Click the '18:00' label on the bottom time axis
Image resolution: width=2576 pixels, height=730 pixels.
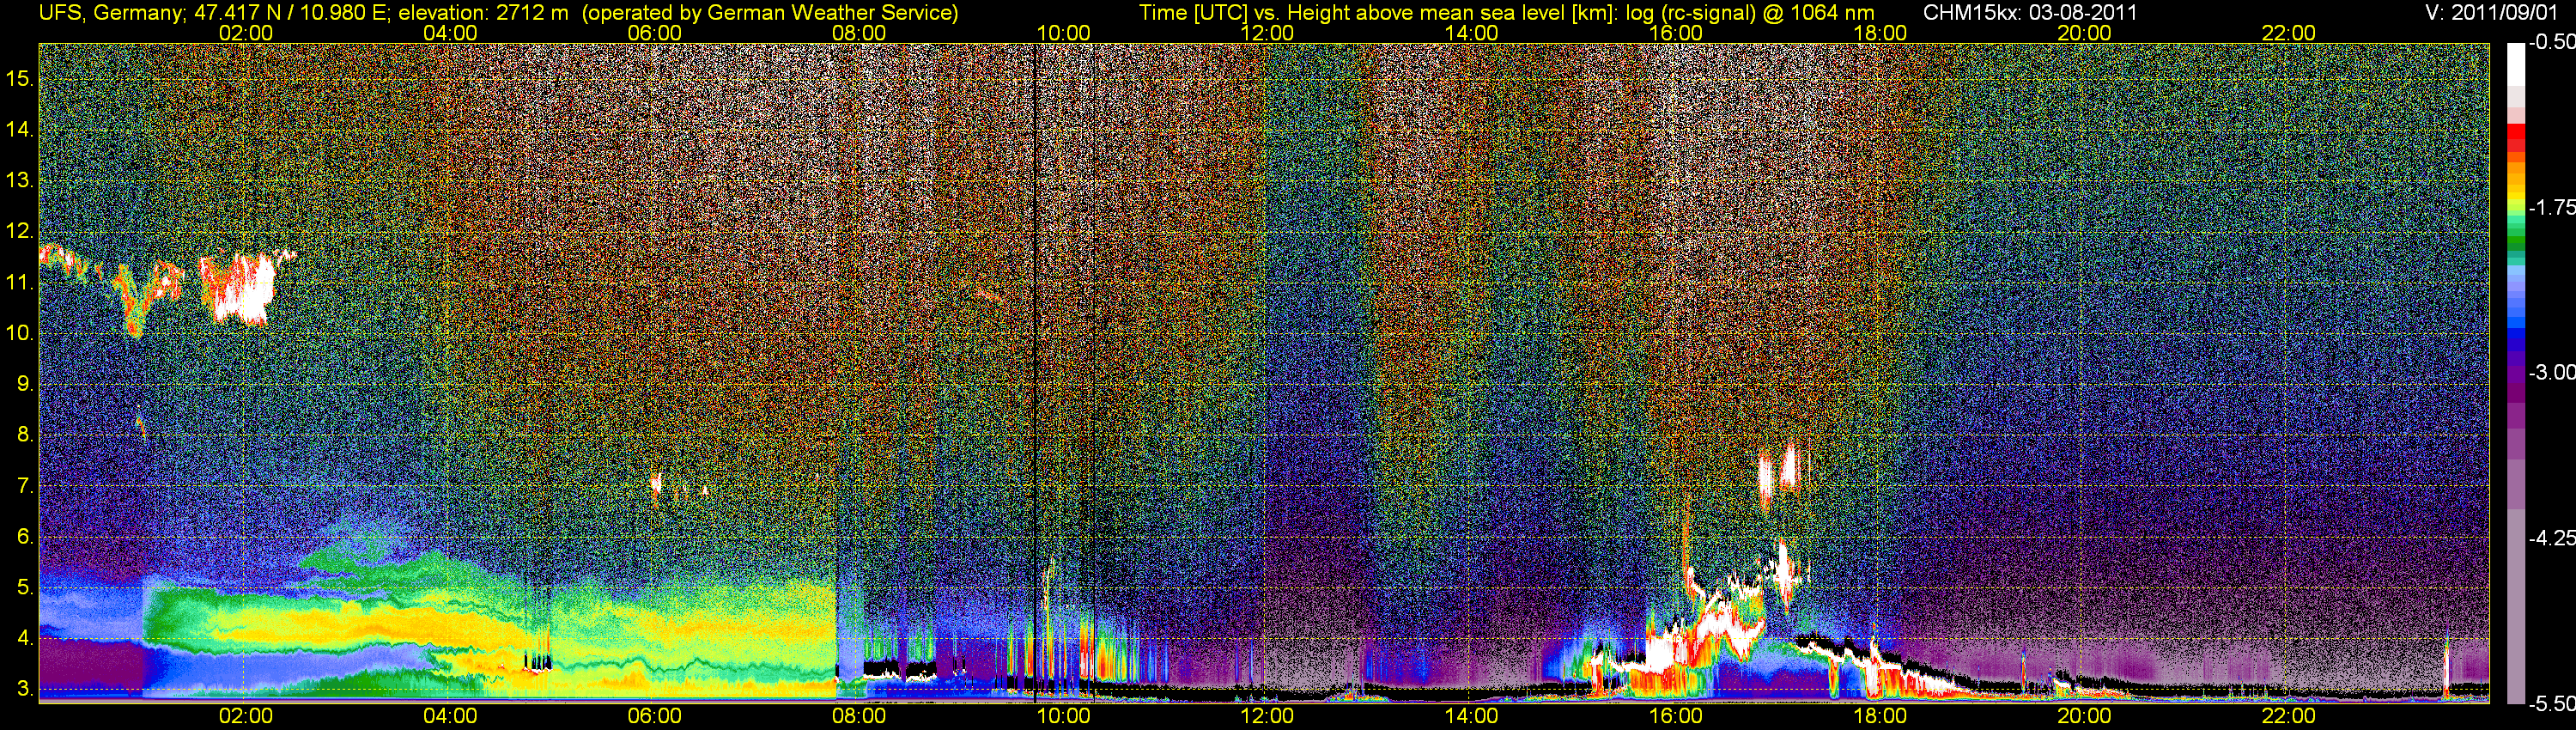pos(1880,716)
